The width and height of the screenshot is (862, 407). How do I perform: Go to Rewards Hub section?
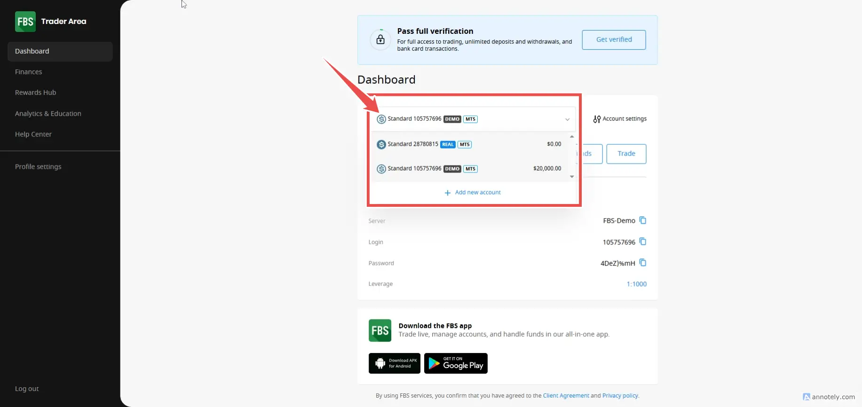[36, 93]
